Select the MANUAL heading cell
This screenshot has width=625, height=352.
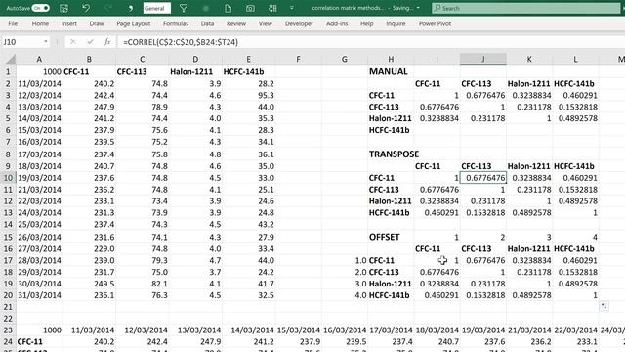(x=391, y=71)
